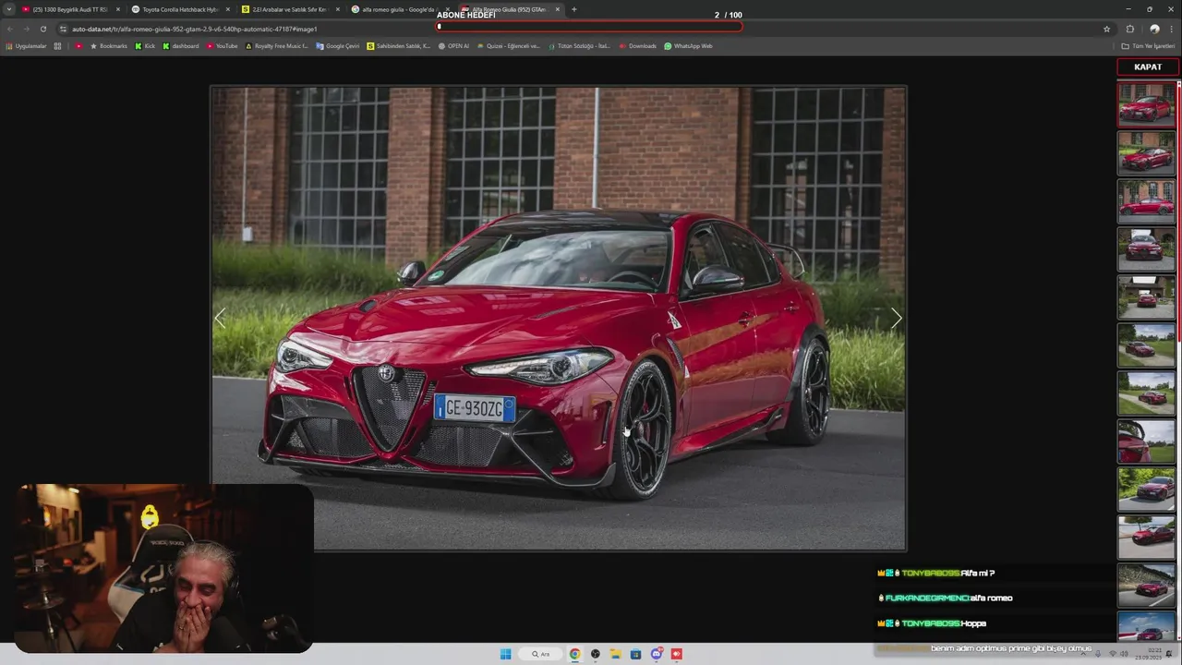Open Chrome from the taskbar
This screenshot has width=1182, height=665.
pos(574,654)
